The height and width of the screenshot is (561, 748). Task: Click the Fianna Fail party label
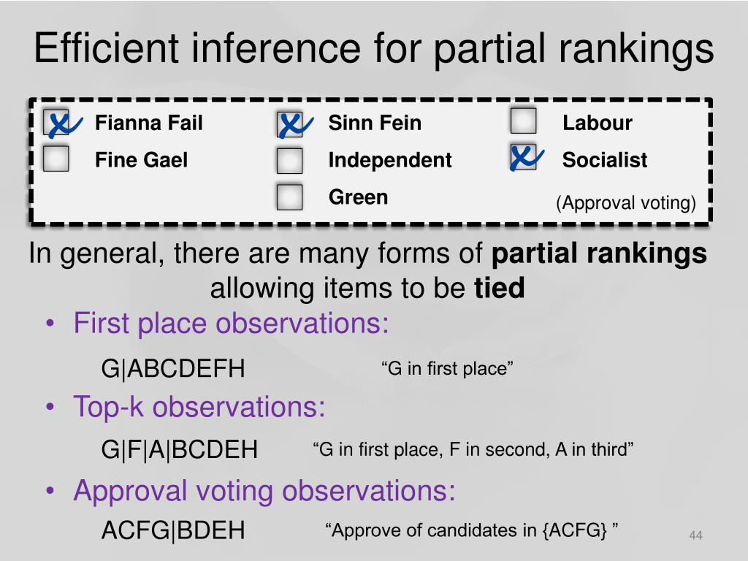point(149,123)
